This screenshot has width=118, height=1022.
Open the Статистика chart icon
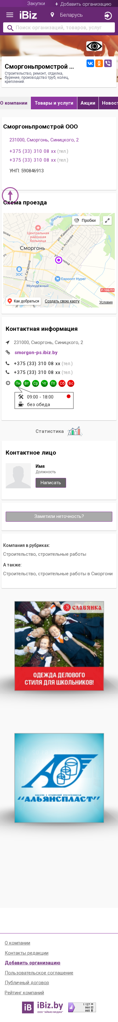pyautogui.click(x=75, y=431)
